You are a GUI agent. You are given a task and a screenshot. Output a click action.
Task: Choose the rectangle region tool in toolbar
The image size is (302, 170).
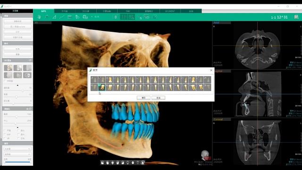[69, 17]
